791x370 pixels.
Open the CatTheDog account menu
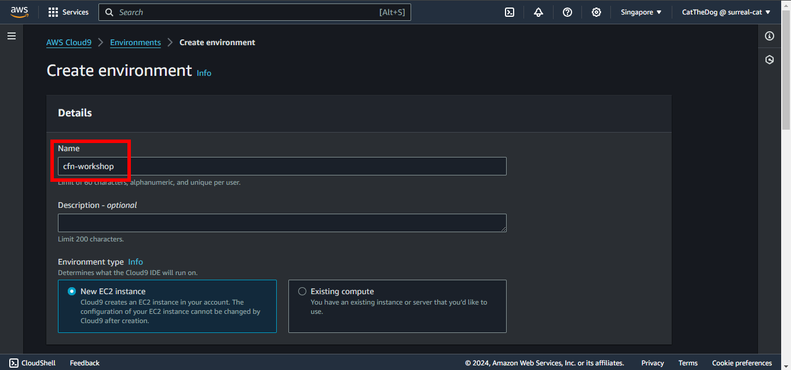pos(726,12)
